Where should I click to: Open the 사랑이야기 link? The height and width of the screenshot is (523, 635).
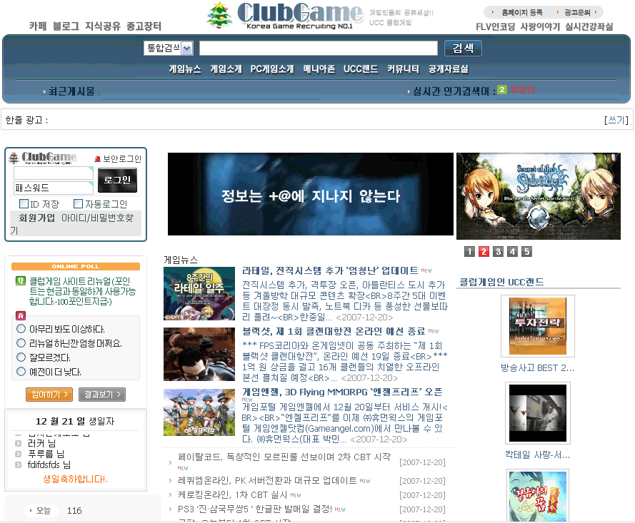point(540,26)
